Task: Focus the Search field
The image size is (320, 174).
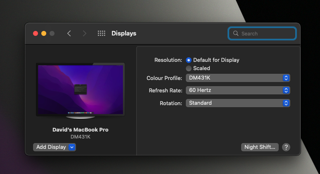Action: [x=262, y=33]
